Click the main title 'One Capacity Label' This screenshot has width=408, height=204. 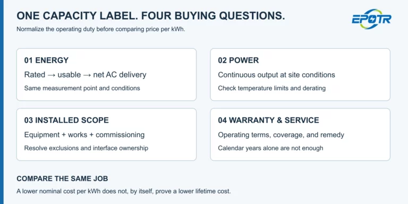[x=77, y=16]
